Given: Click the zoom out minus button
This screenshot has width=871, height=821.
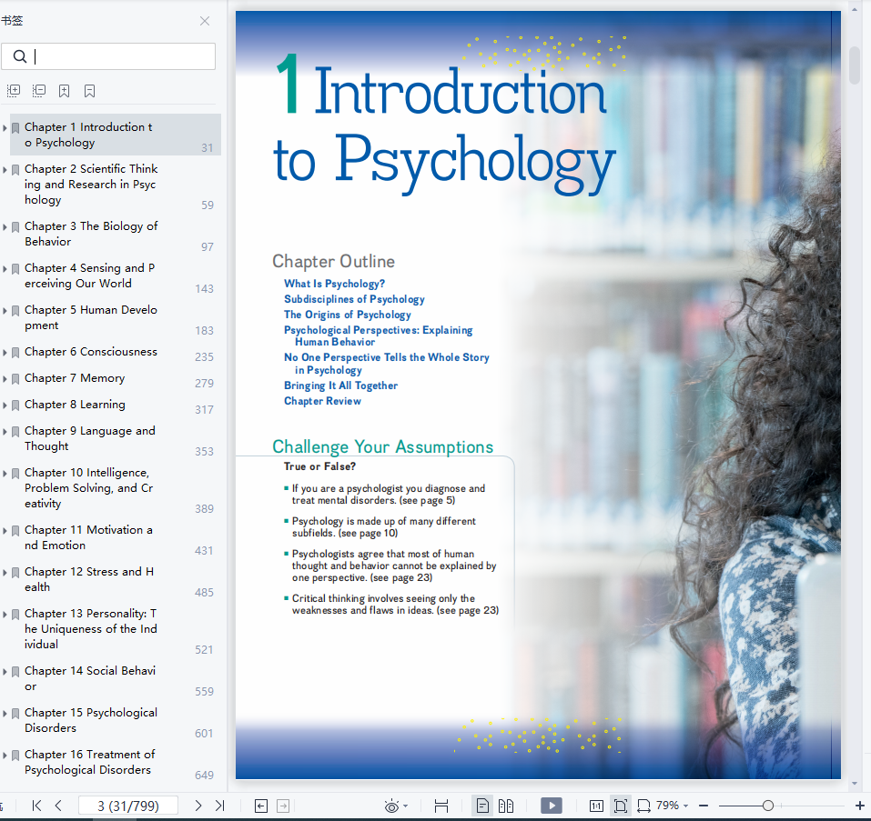Looking at the screenshot, I should (704, 806).
